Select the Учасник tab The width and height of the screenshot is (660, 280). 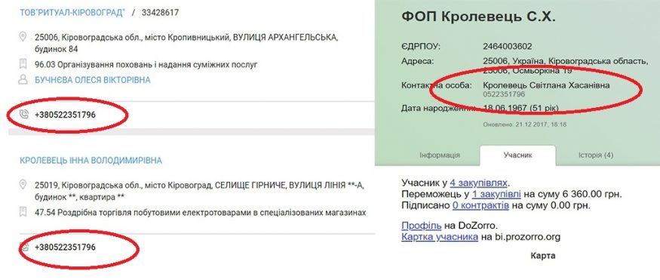tap(517, 155)
